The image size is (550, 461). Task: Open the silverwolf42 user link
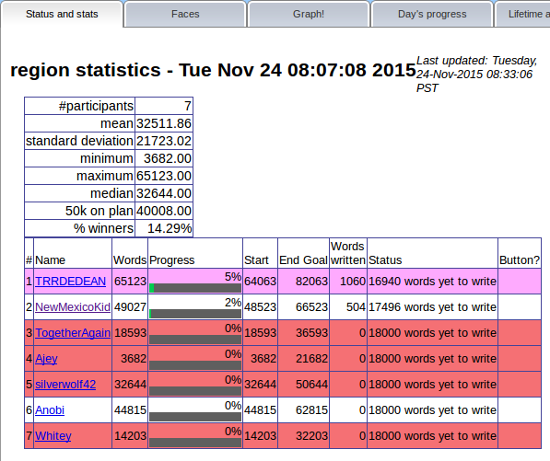[x=65, y=385]
